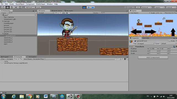This screenshot has width=177, height=99.
Task: Click the Play button to stop playback
Action: click(x=84, y=7)
